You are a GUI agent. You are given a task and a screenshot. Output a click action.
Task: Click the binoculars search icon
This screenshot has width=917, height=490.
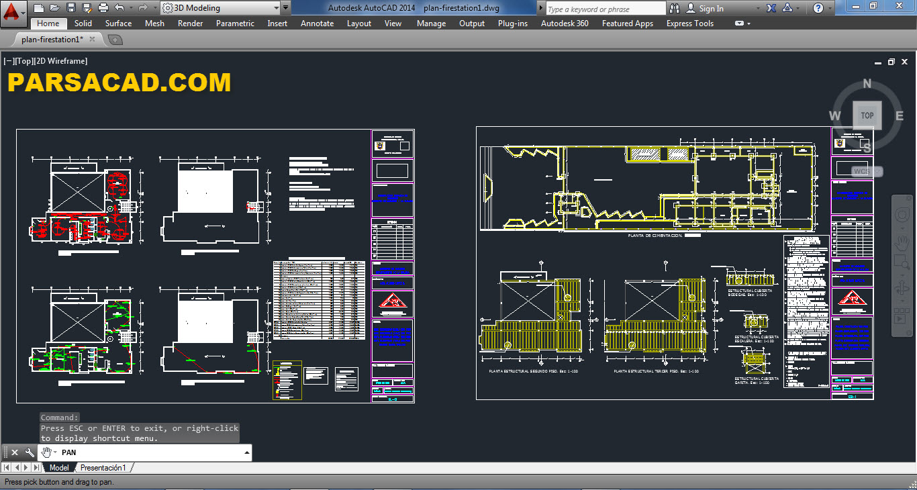pyautogui.click(x=675, y=8)
